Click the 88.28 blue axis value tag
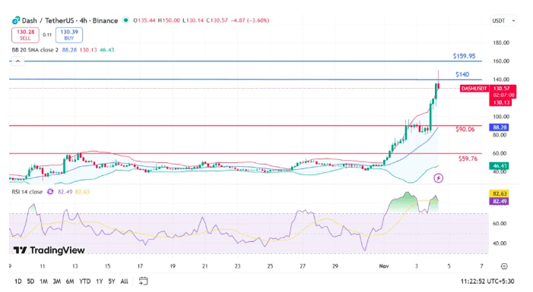This screenshot has width=533, height=292. (499, 127)
